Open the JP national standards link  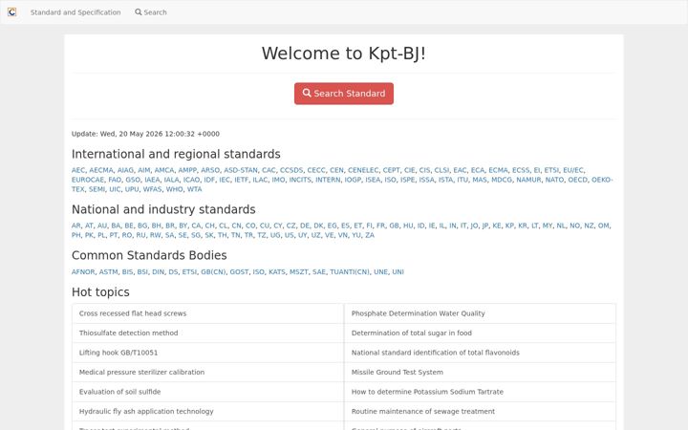(x=485, y=226)
